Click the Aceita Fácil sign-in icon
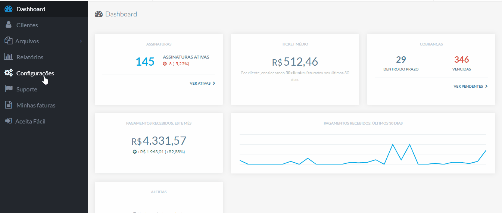The height and width of the screenshot is (213, 502). (8, 121)
